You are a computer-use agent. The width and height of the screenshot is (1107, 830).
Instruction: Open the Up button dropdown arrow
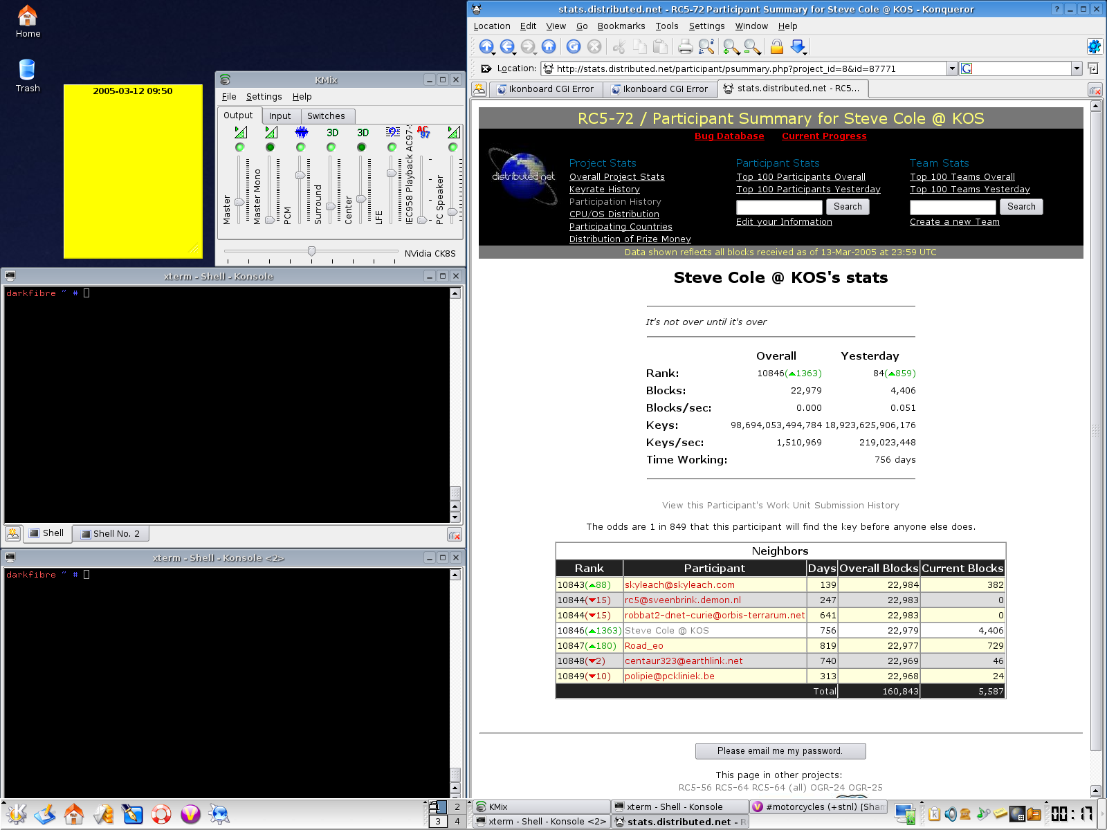click(x=494, y=53)
